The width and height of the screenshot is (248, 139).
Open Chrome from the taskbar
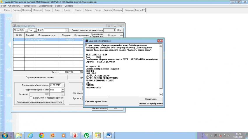point(41,135)
